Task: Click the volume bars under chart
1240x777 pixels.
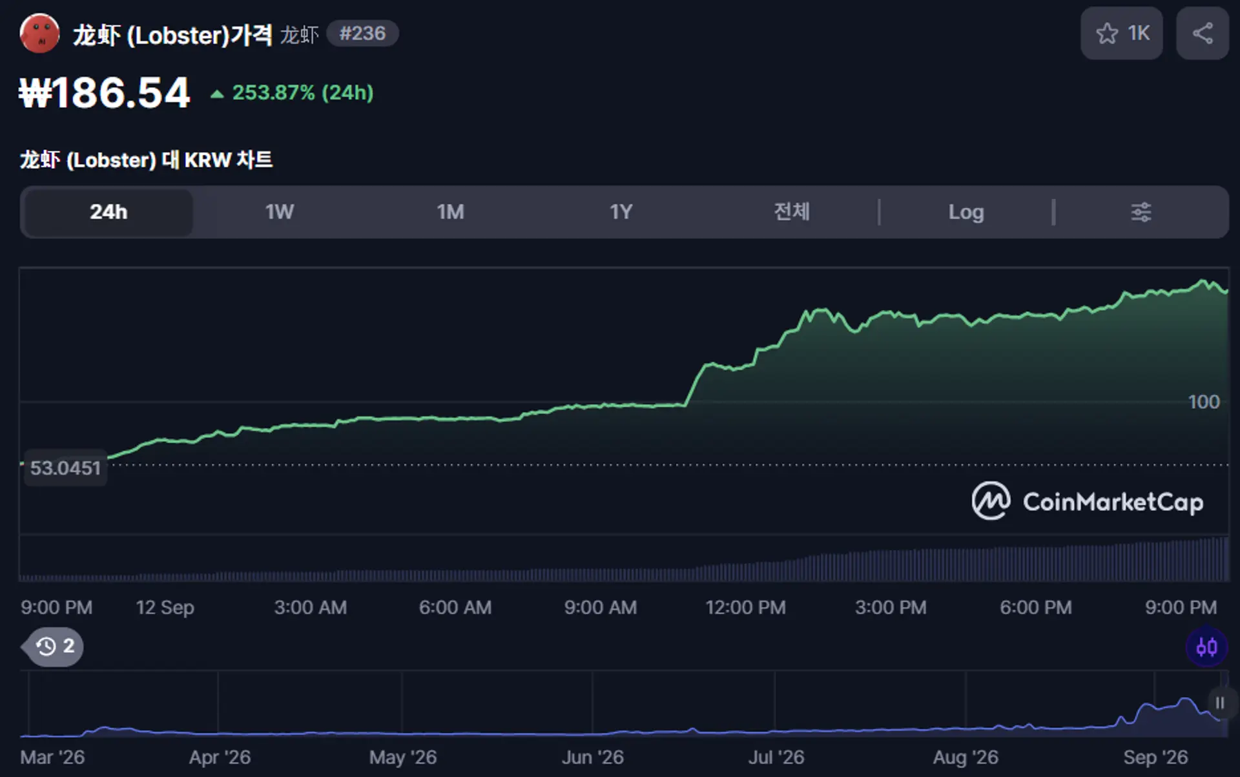Action: pos(624,560)
